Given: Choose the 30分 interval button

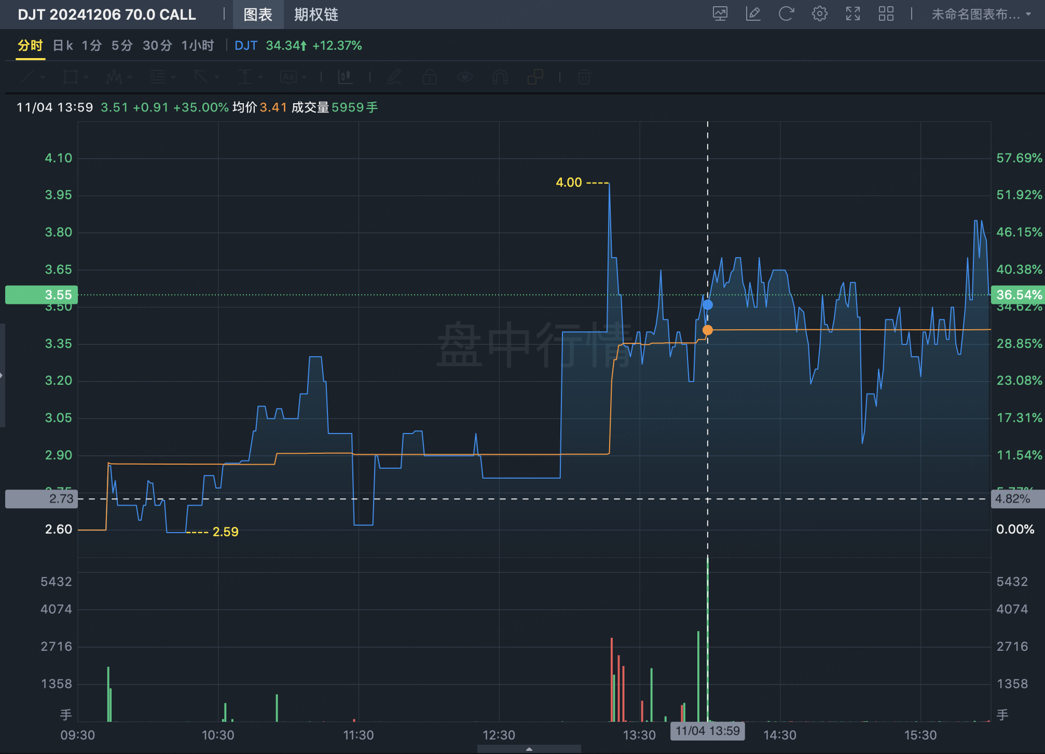Looking at the screenshot, I should 157,46.
